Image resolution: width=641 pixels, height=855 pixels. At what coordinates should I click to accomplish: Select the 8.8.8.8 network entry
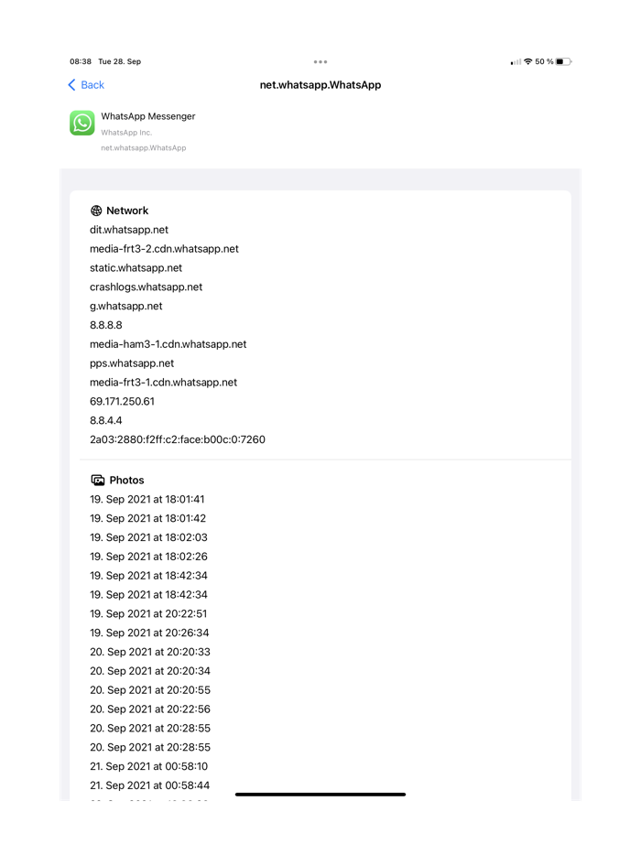pyautogui.click(x=105, y=324)
